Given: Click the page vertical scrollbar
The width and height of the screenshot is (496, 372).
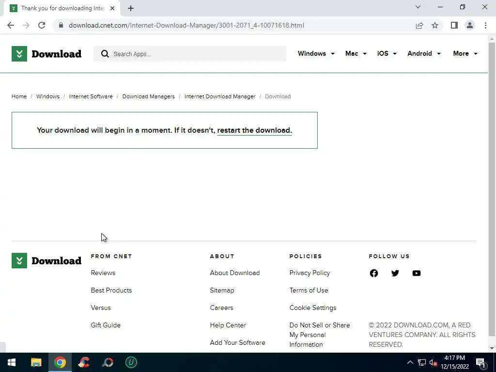Looking at the screenshot, I should 492,188.
